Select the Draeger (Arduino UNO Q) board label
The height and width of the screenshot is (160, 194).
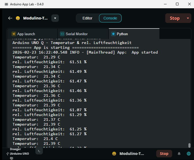[x=19, y=154]
